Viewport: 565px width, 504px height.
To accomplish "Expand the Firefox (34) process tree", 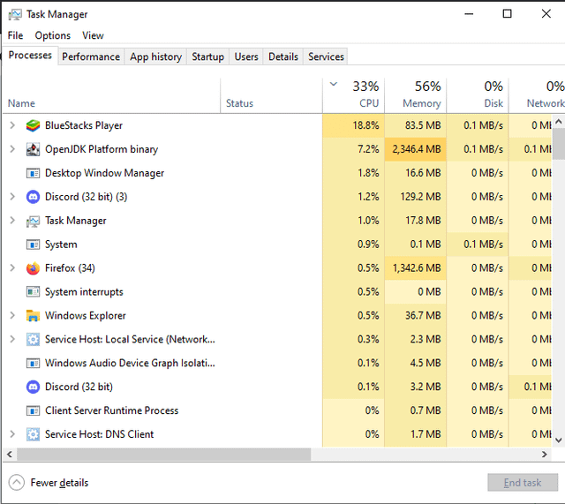I will click(12, 268).
